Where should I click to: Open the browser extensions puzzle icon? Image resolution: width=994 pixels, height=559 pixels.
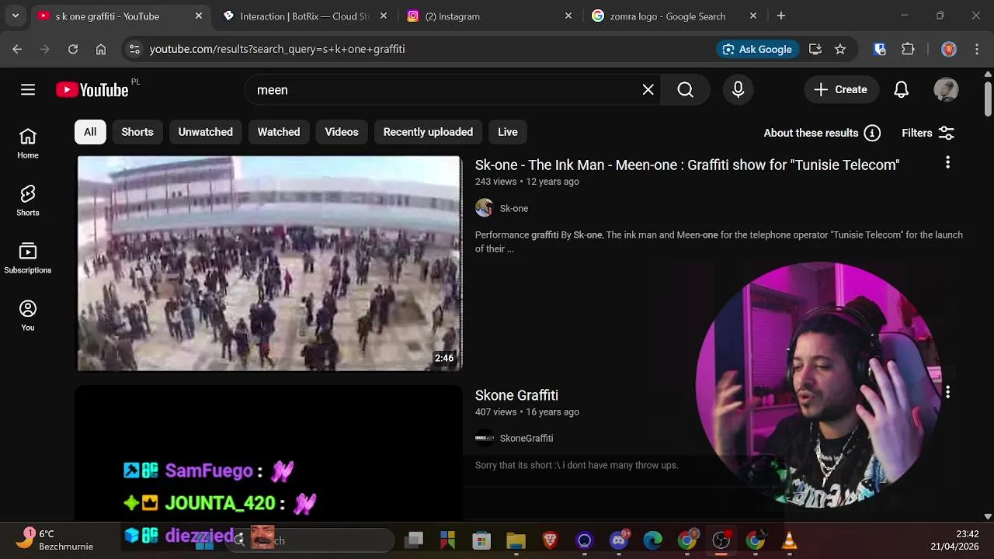pyautogui.click(x=908, y=49)
